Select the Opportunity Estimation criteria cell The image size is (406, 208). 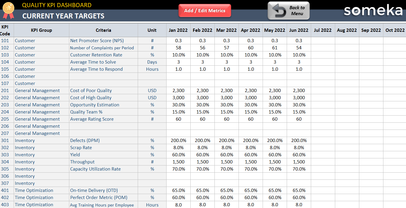pos(104,105)
